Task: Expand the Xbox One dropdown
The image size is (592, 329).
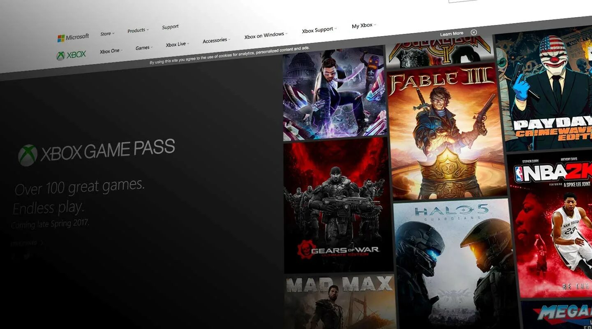Action: [111, 51]
